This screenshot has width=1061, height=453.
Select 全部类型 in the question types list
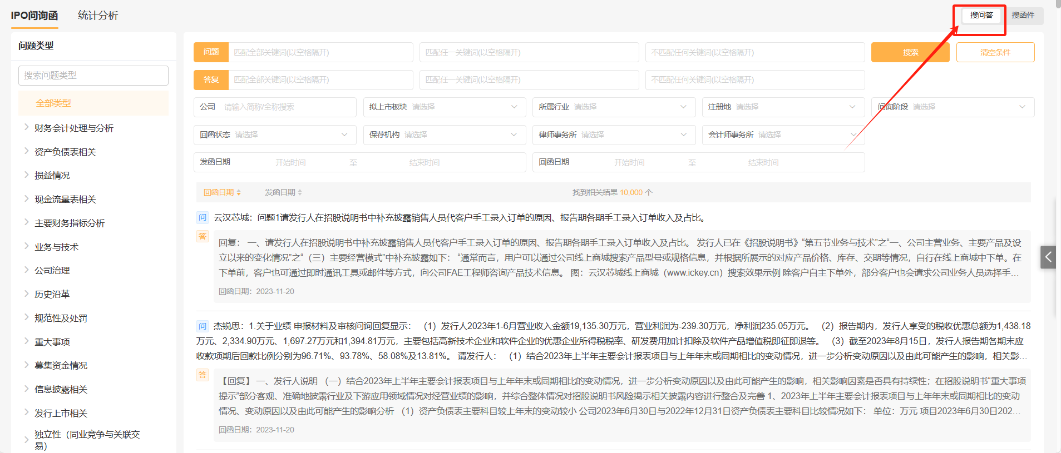(x=93, y=103)
